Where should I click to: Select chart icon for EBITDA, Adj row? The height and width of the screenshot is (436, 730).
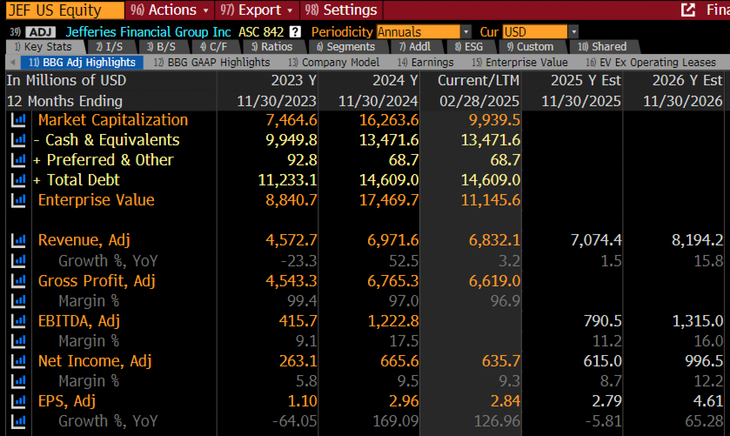click(x=18, y=321)
